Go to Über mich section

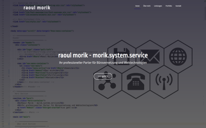[x=147, y=6]
